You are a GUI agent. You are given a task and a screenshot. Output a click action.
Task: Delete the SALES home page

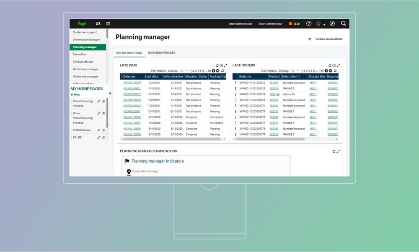[x=103, y=138]
